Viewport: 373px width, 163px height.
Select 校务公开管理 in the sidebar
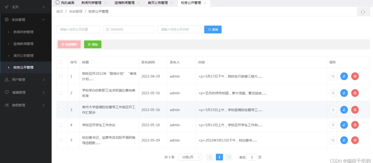coord(26,67)
